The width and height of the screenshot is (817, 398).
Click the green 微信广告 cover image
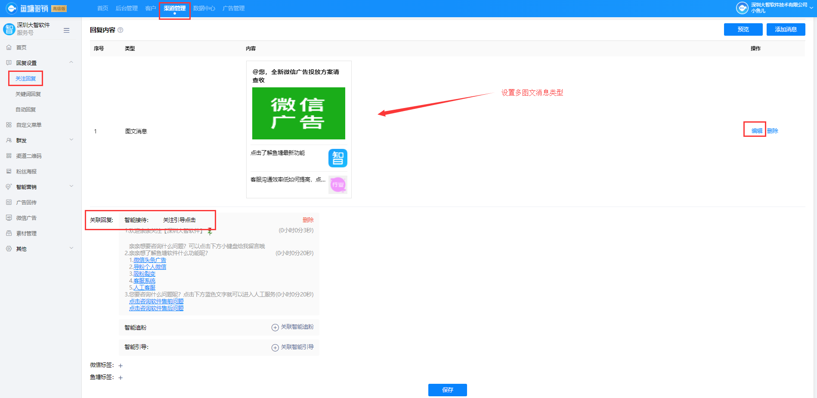[299, 114]
